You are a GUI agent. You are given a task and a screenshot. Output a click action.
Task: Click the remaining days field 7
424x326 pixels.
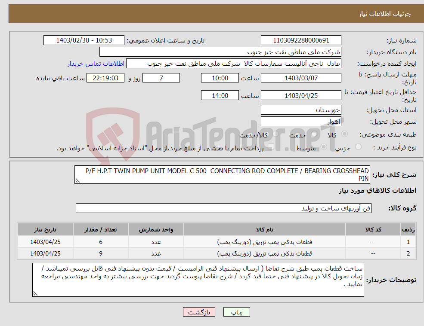click(161, 78)
